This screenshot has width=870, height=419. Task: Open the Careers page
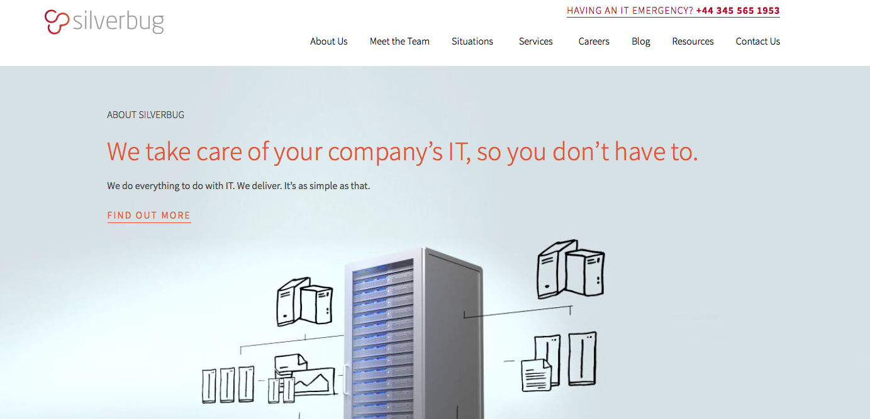pyautogui.click(x=594, y=41)
